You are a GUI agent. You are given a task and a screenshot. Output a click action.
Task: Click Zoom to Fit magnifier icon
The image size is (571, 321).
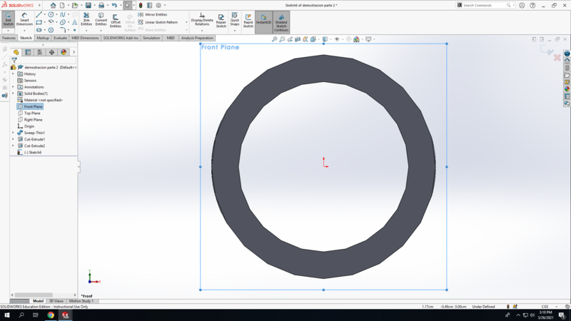(274, 39)
